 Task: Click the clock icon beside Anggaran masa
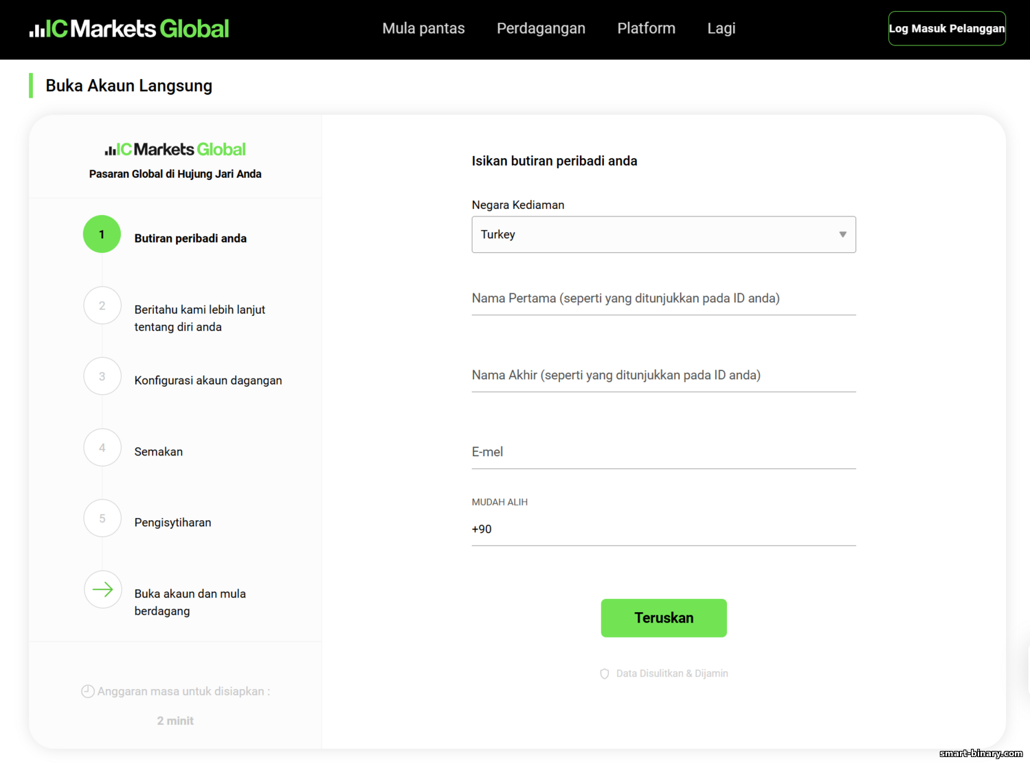(x=87, y=691)
